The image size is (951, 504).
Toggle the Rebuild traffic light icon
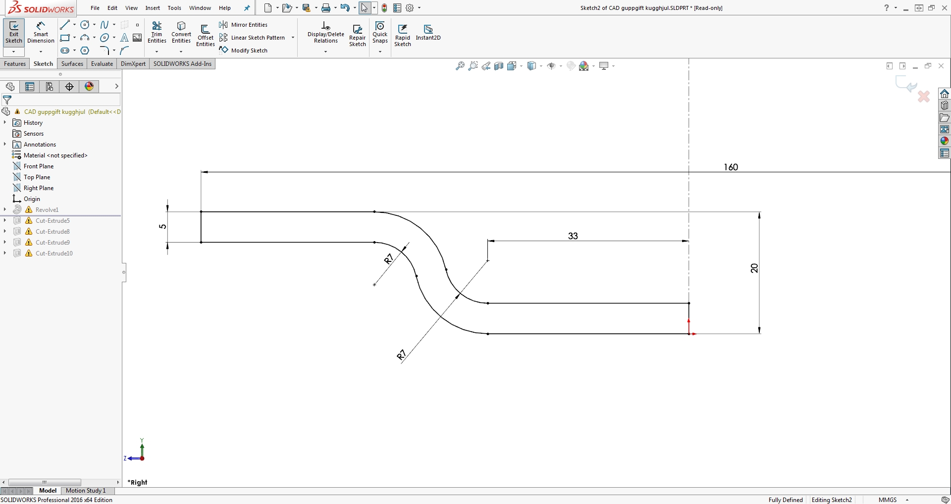click(384, 8)
